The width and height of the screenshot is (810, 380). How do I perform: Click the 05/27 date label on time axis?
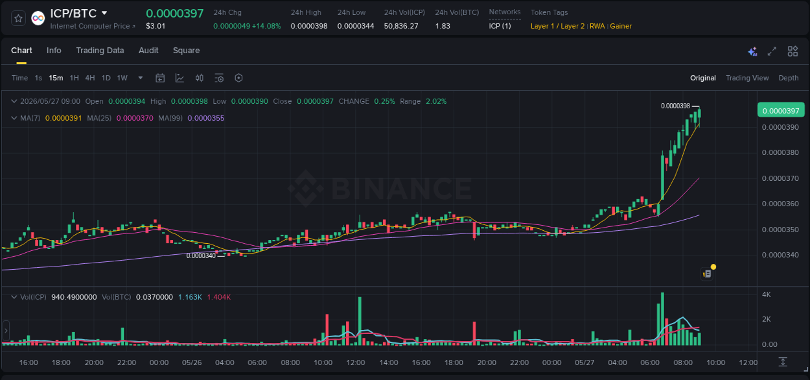[584, 362]
